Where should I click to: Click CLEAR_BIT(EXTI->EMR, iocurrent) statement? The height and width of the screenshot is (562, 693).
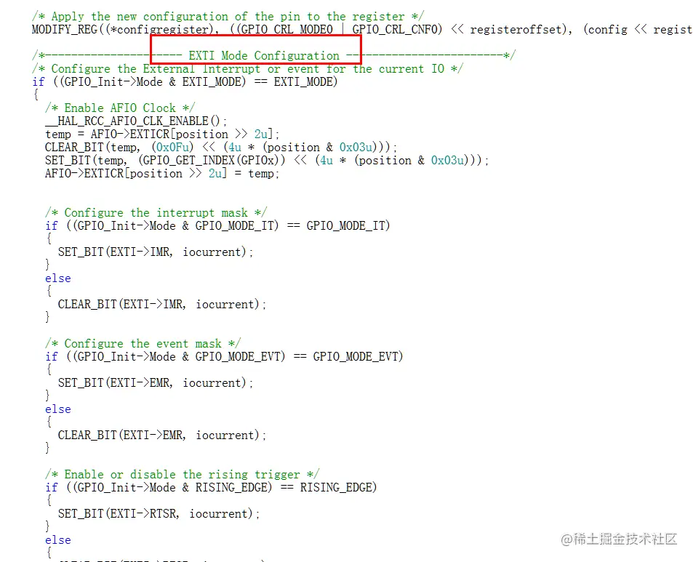point(162,435)
